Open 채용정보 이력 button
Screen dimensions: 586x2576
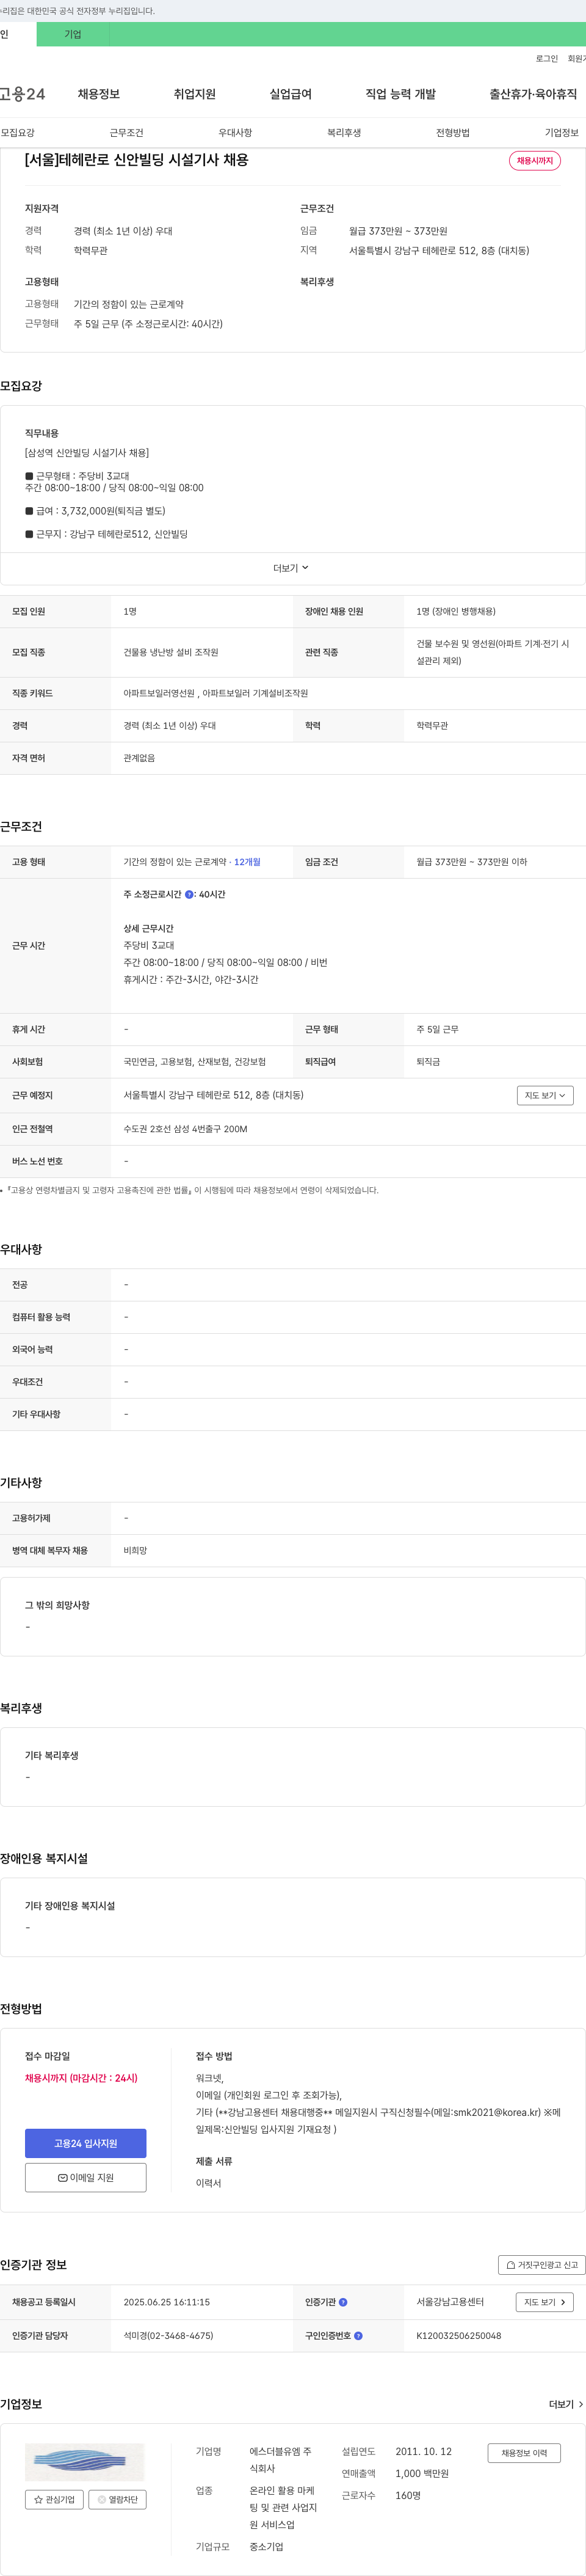click(524, 2454)
